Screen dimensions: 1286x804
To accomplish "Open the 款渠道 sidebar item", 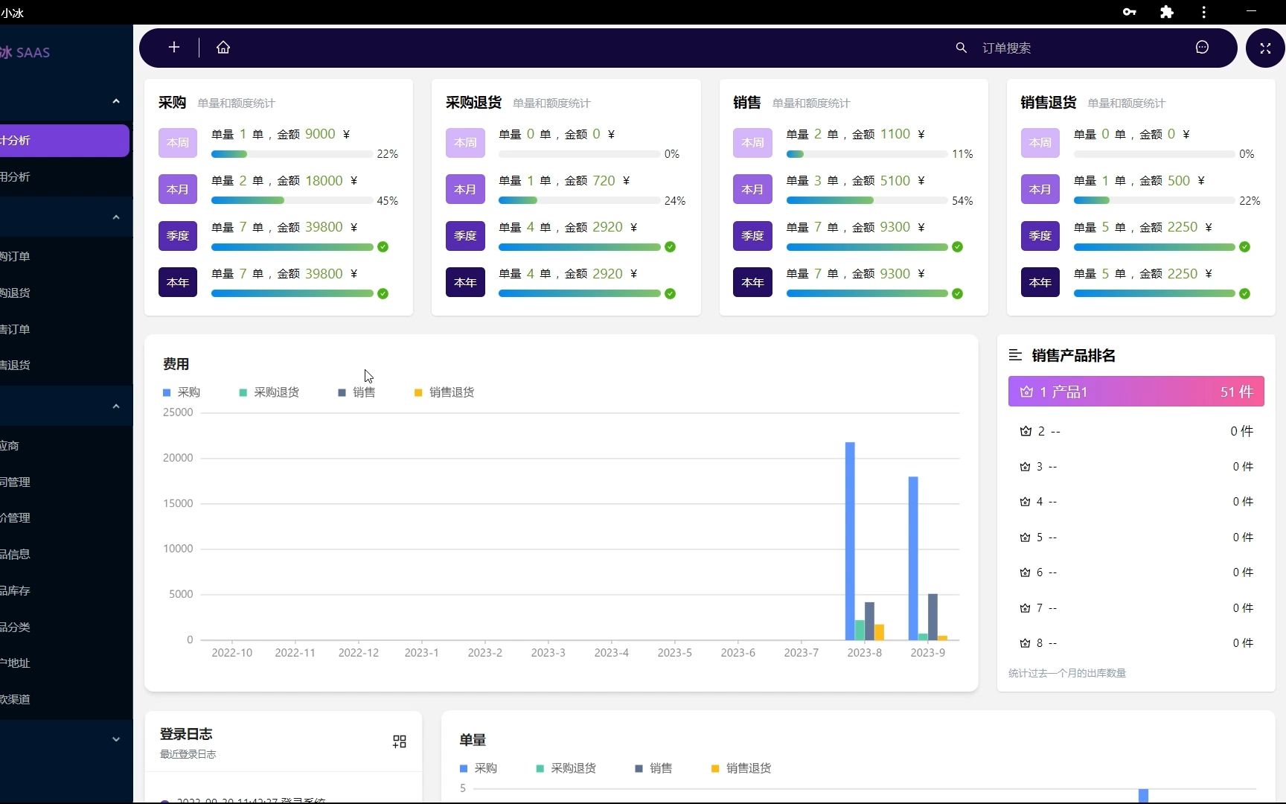I will tap(66, 700).
